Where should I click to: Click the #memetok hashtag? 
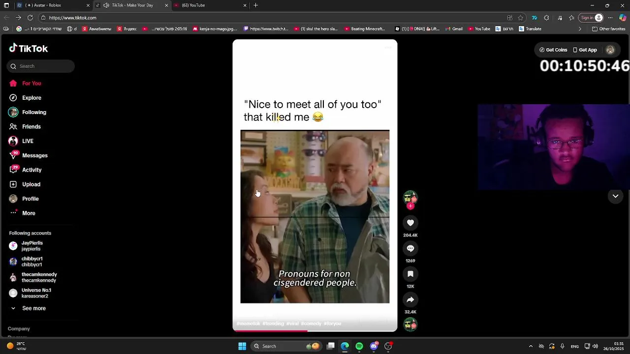pyautogui.click(x=249, y=324)
